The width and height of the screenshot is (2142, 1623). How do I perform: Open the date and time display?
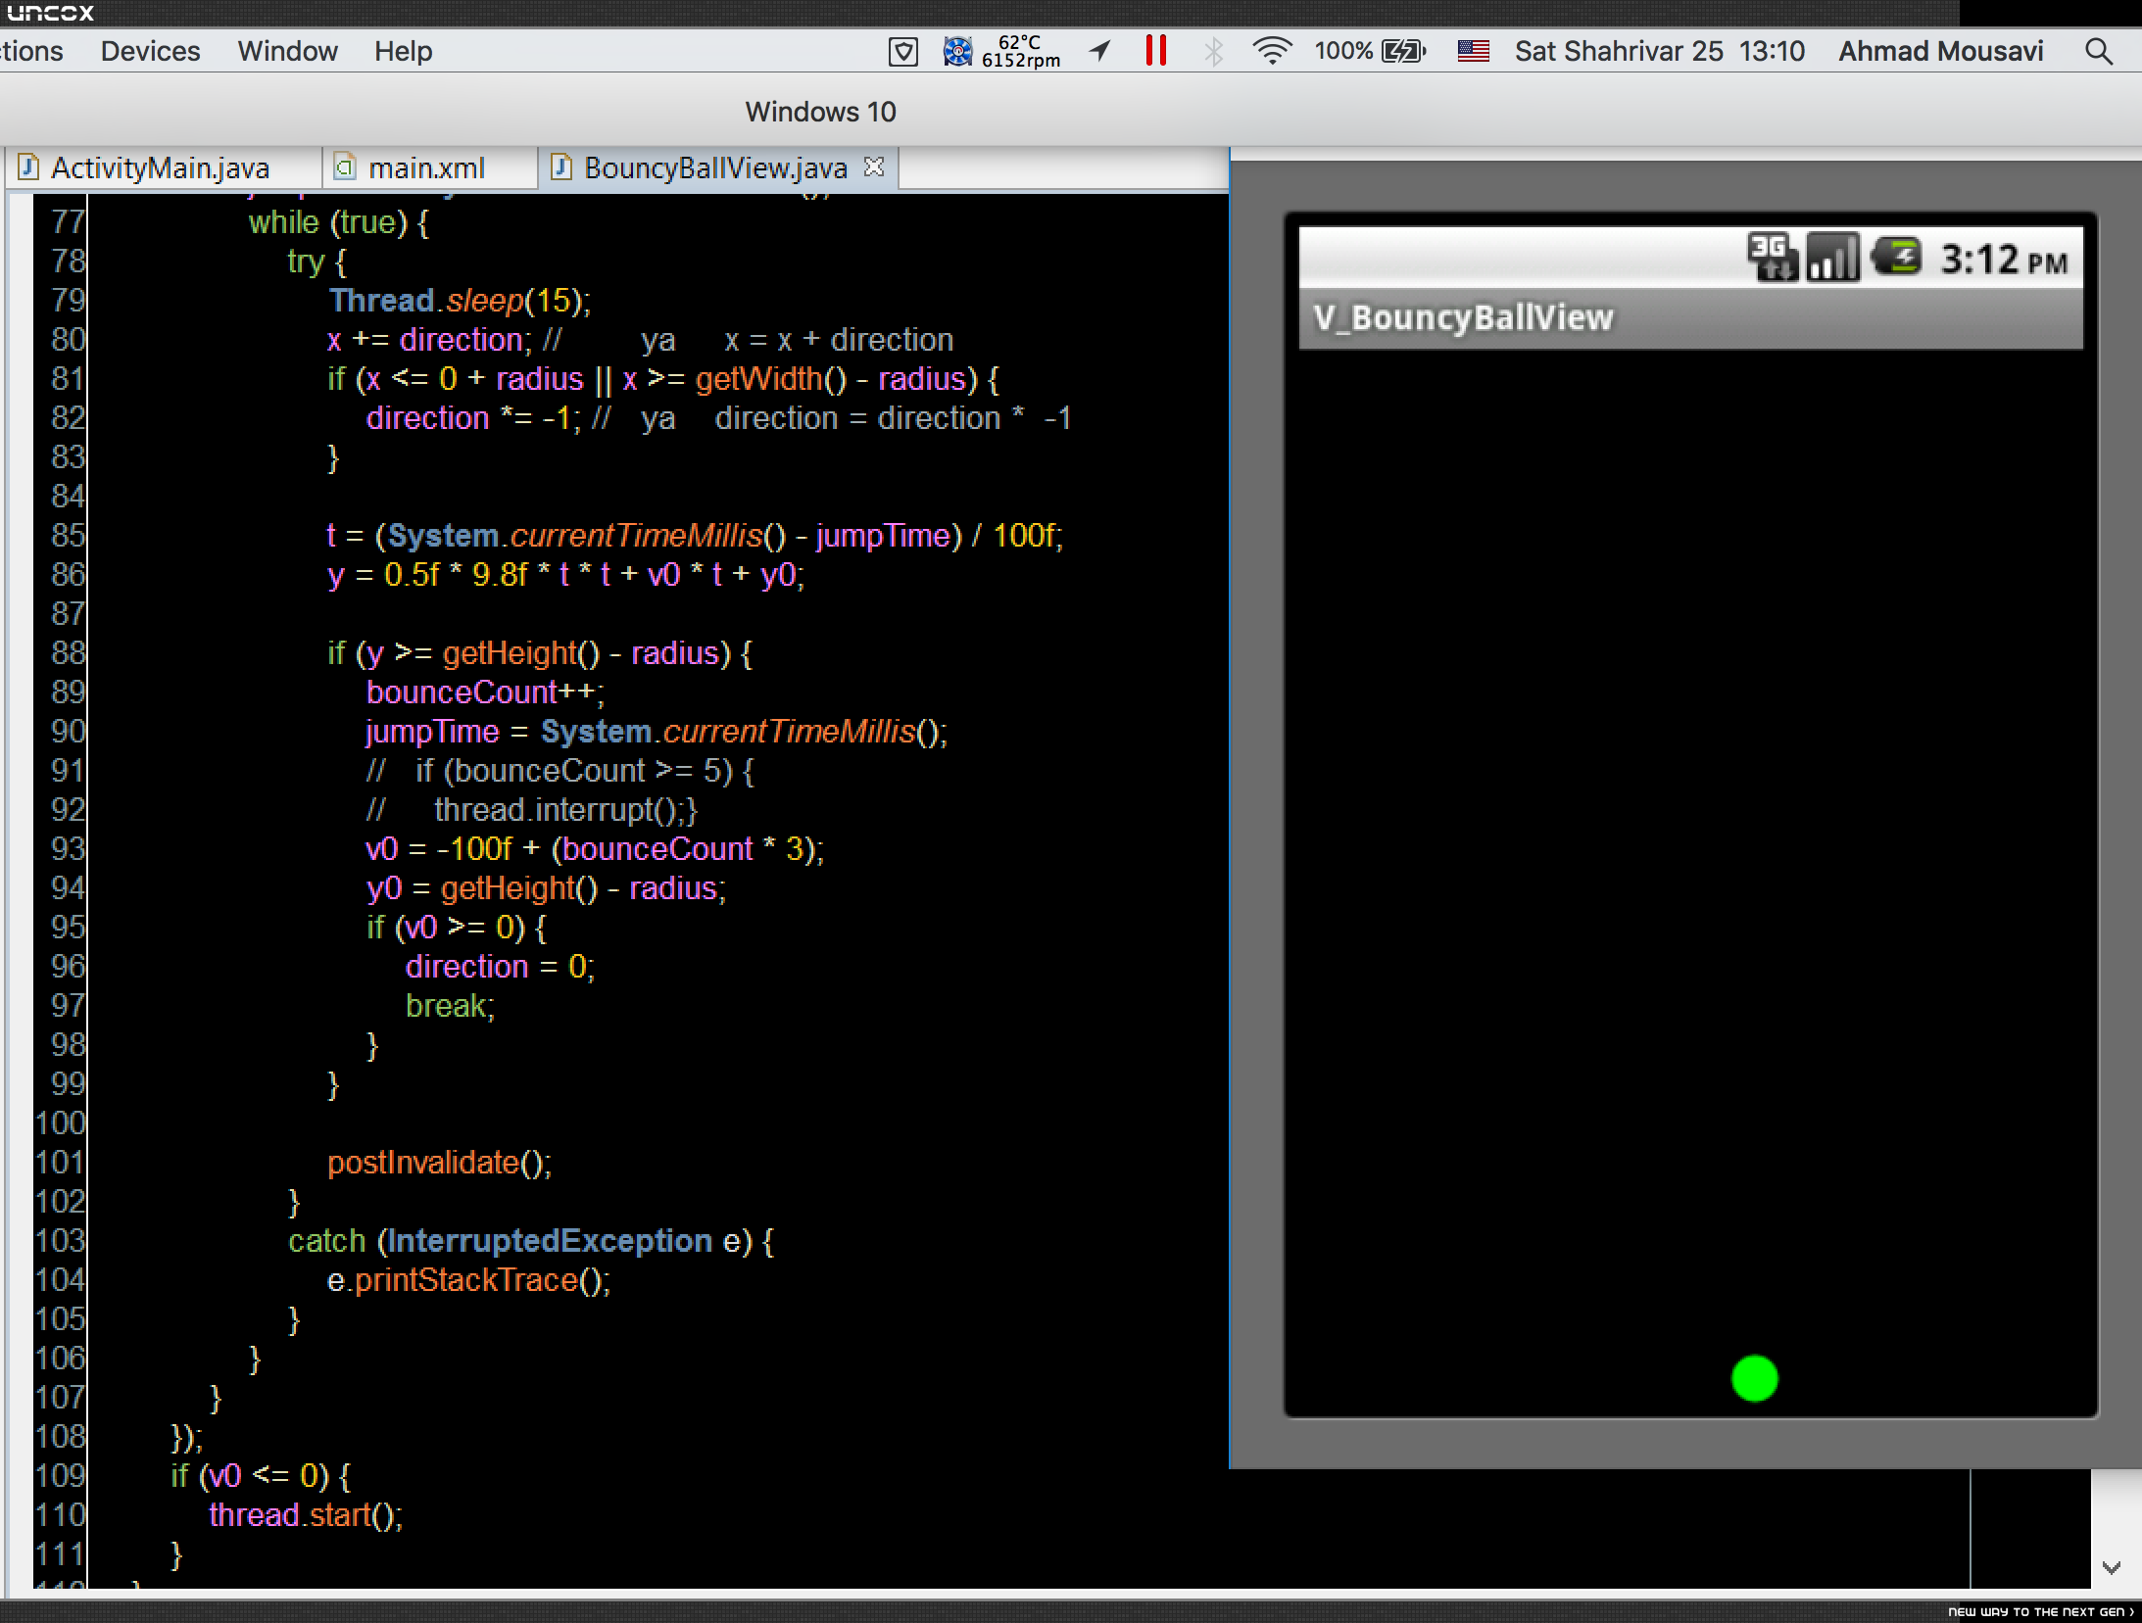point(1659,51)
